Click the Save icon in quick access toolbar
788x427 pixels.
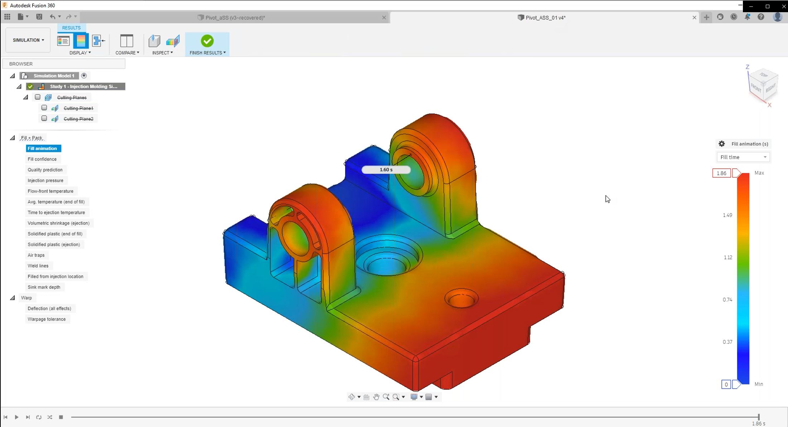pyautogui.click(x=39, y=16)
